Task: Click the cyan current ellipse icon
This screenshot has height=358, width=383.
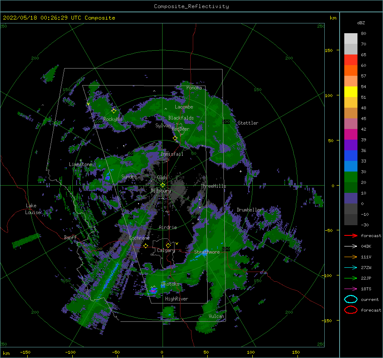Action: tap(351, 299)
